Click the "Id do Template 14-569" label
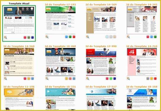Screen dimensions: 161x111 tap(101, 5)
